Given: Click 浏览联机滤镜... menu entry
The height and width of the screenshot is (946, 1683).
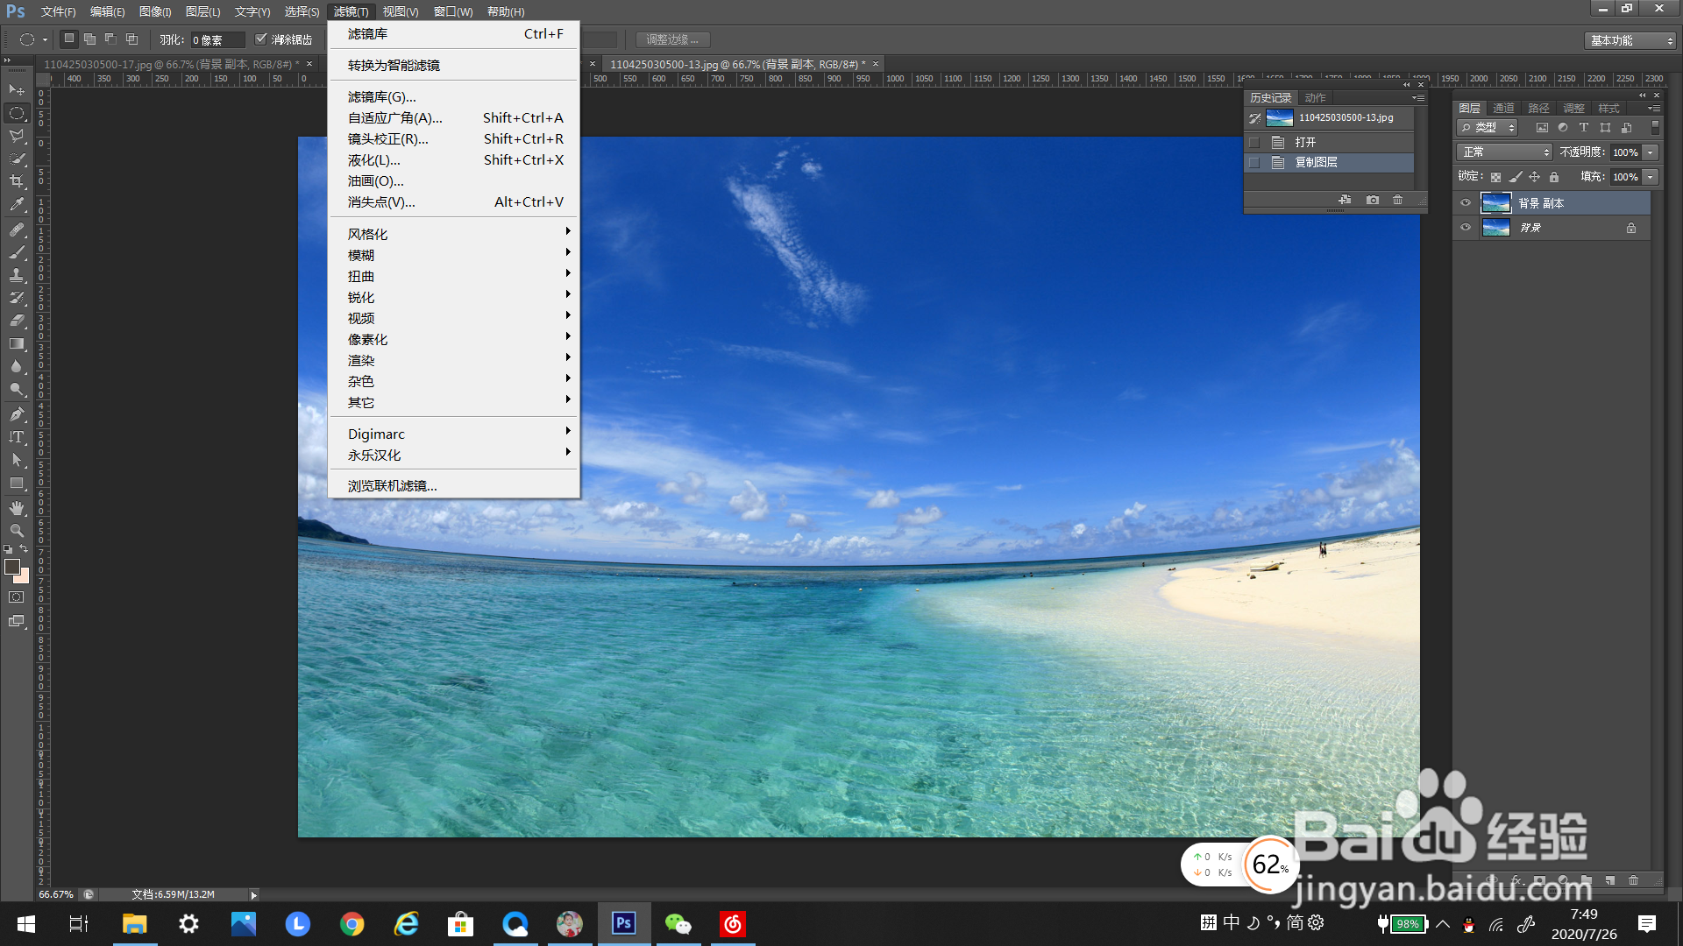Looking at the screenshot, I should (392, 486).
